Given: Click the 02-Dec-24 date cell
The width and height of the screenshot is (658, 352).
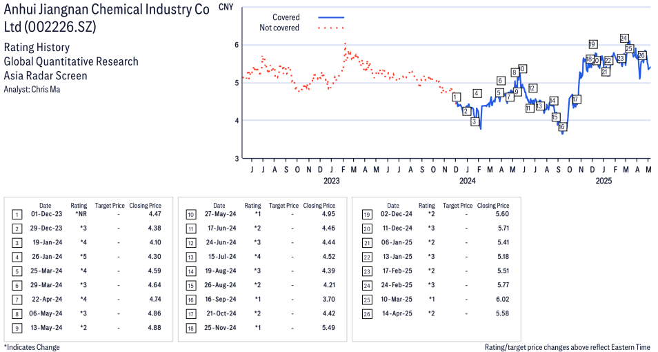Looking at the screenshot, I should (397, 214).
